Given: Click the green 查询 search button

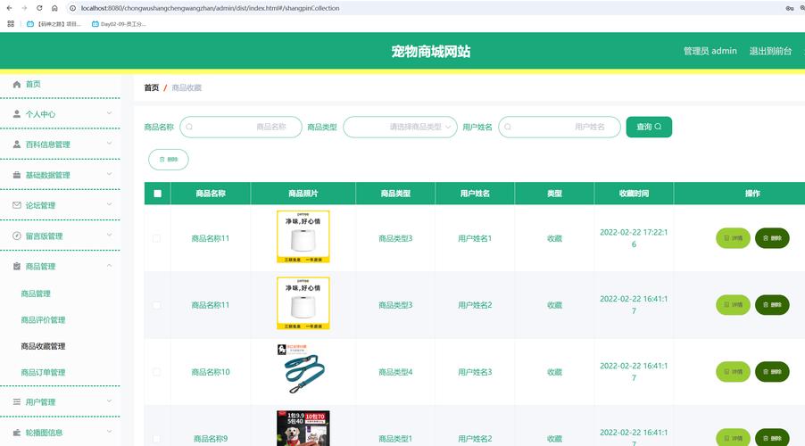Looking at the screenshot, I should tap(649, 128).
